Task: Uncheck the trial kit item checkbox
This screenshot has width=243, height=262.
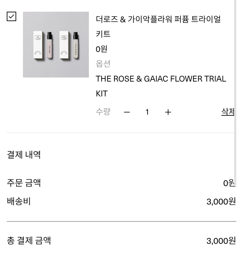Action: point(11,17)
